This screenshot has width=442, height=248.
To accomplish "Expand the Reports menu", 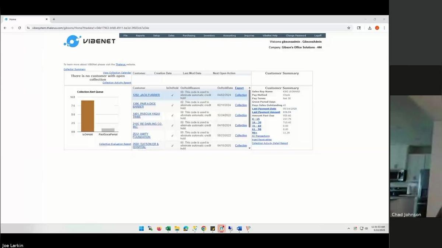I will coord(140,36).
